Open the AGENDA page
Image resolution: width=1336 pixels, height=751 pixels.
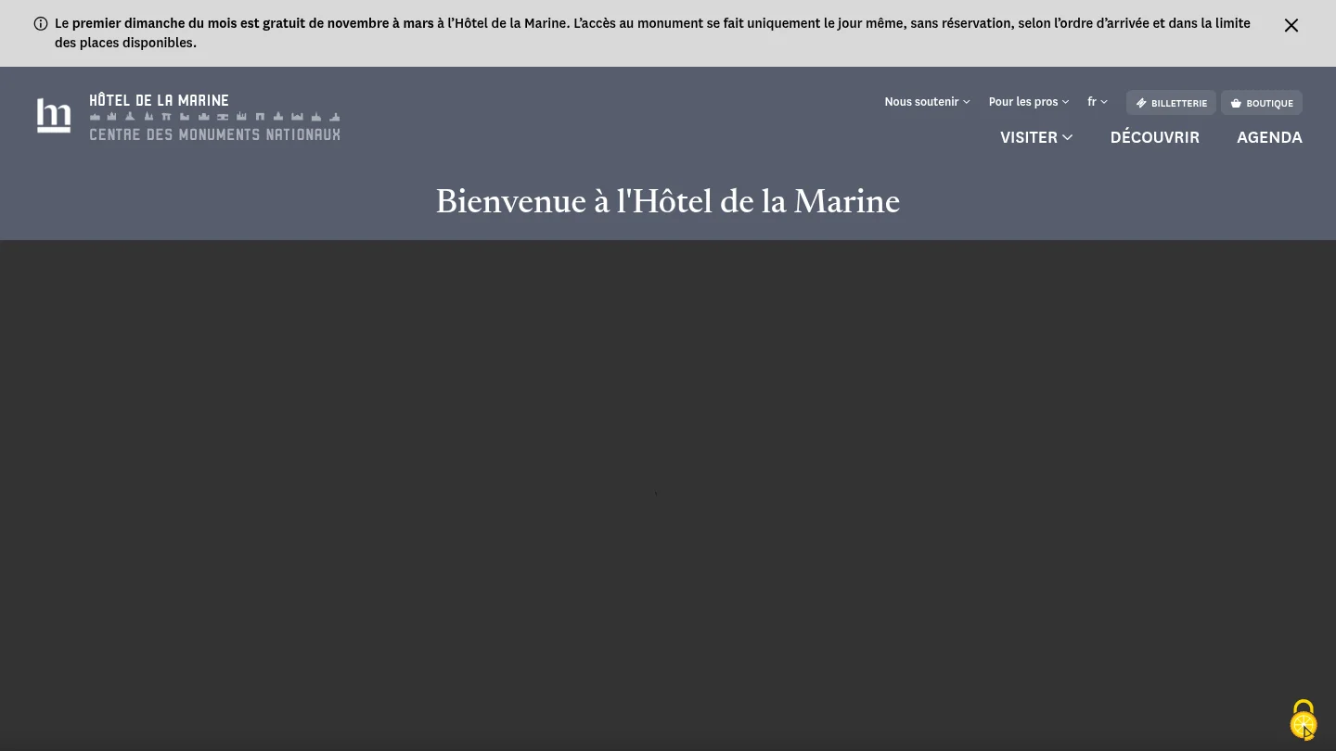point(1269,137)
